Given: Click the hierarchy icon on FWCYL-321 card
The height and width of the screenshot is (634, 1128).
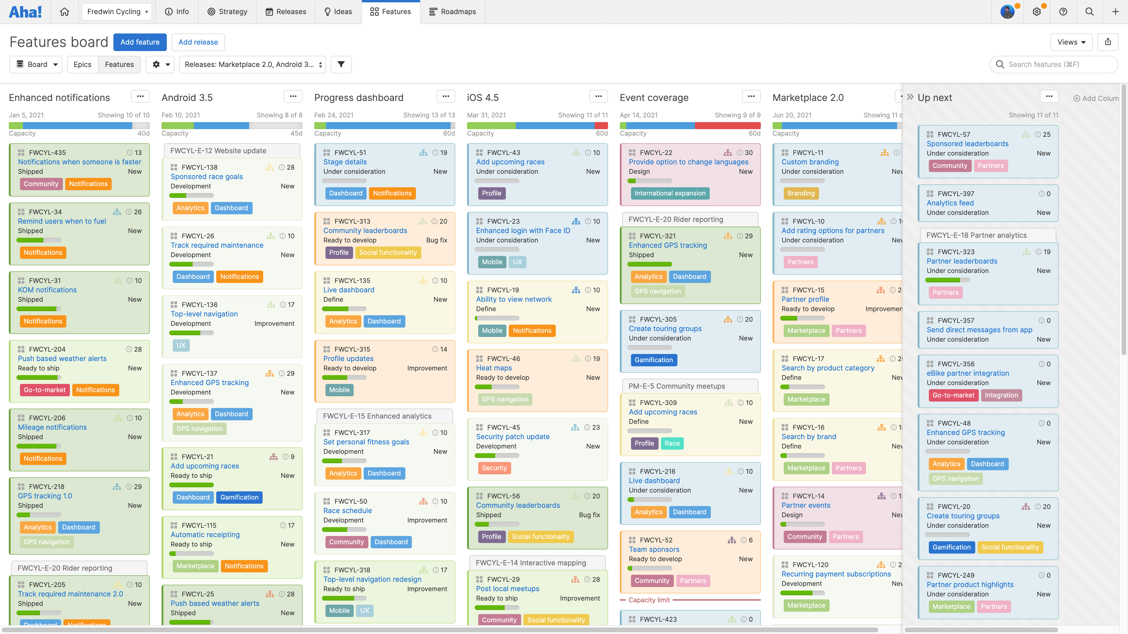Looking at the screenshot, I should (728, 236).
